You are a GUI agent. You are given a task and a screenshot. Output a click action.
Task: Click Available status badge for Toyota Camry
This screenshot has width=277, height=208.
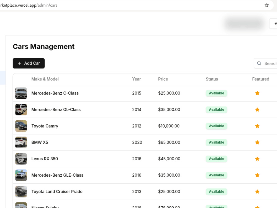tap(216, 126)
